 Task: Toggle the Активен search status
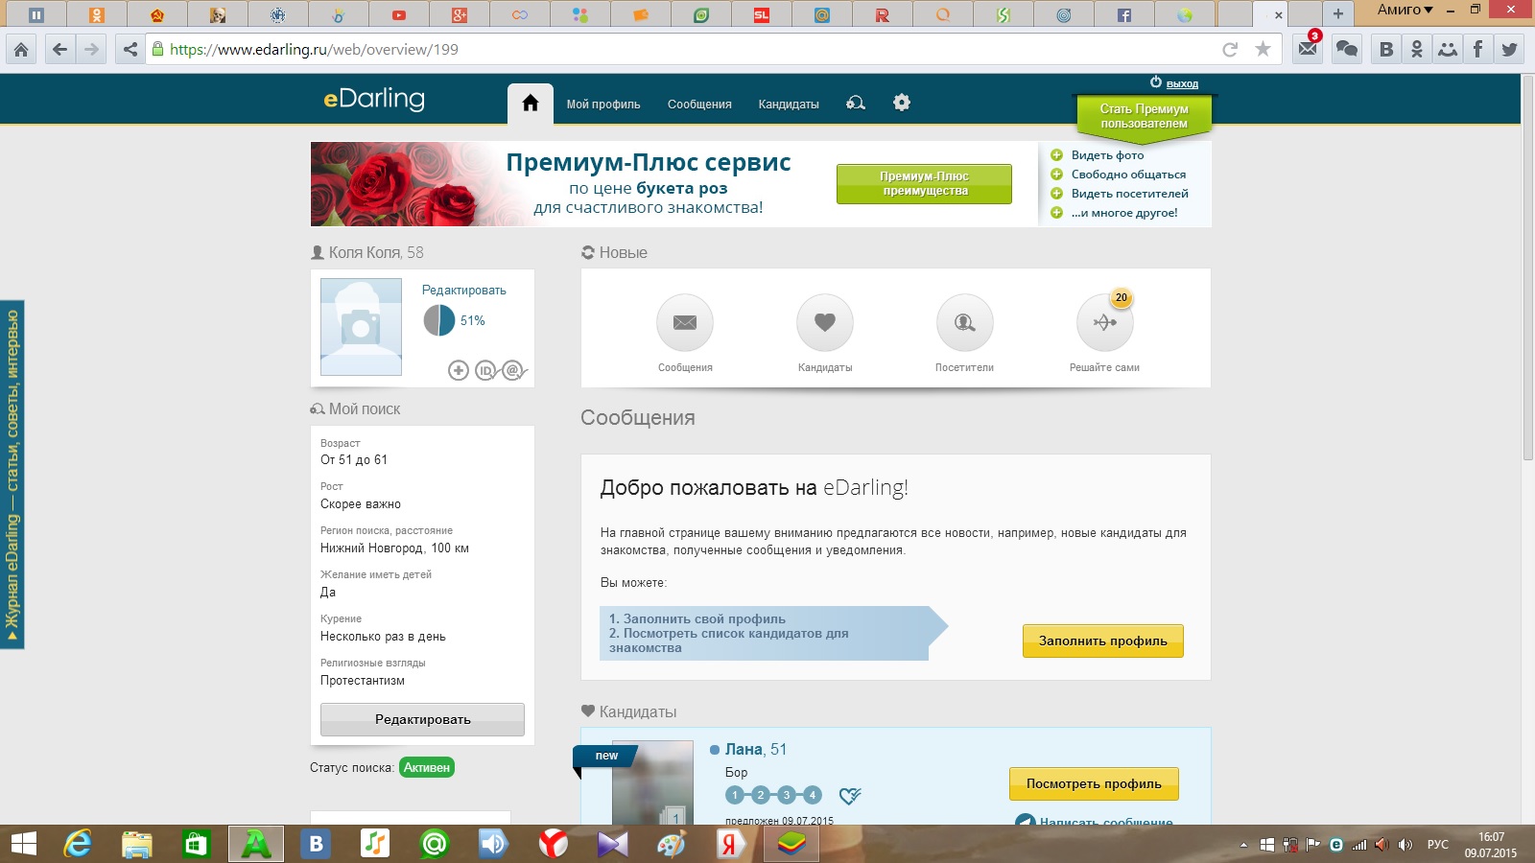pos(426,768)
